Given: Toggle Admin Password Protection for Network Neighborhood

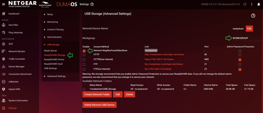Looking at the screenshot, I should tap(240, 51).
